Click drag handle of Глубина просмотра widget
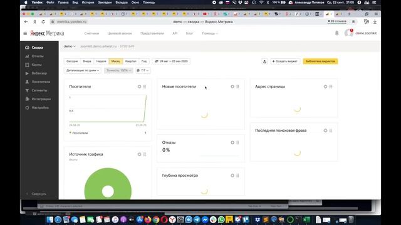401x225 pixels. [x=238, y=176]
